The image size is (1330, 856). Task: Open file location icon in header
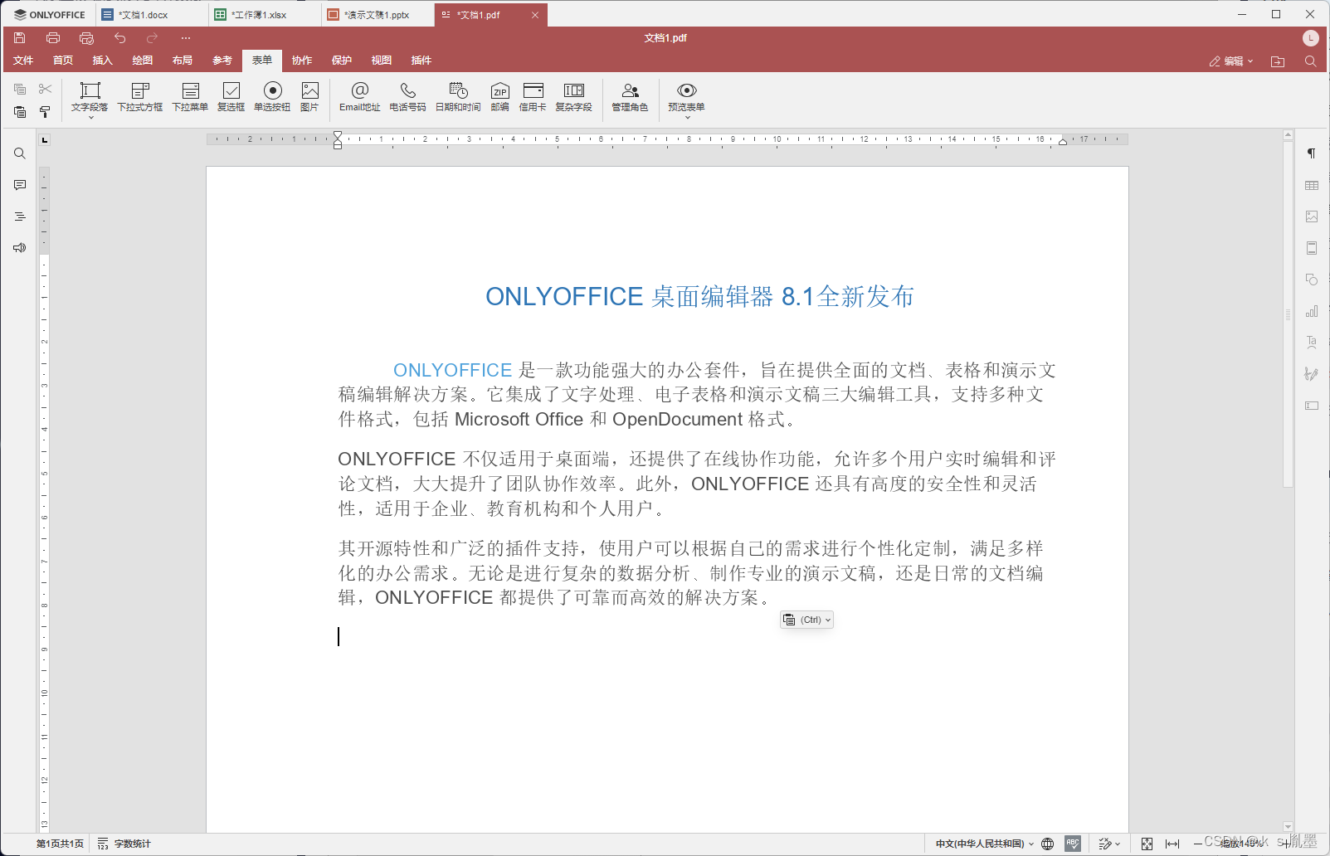point(1278,61)
